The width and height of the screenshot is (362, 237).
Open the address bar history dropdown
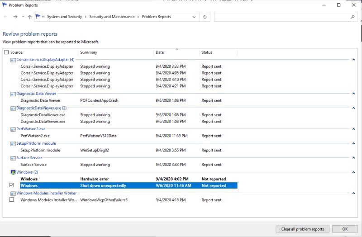[194, 17]
